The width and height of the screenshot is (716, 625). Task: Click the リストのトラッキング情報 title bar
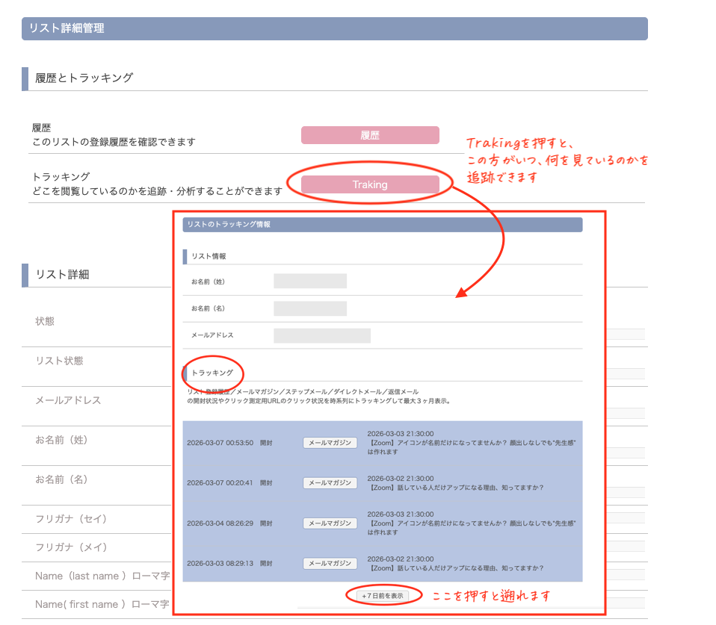(382, 224)
